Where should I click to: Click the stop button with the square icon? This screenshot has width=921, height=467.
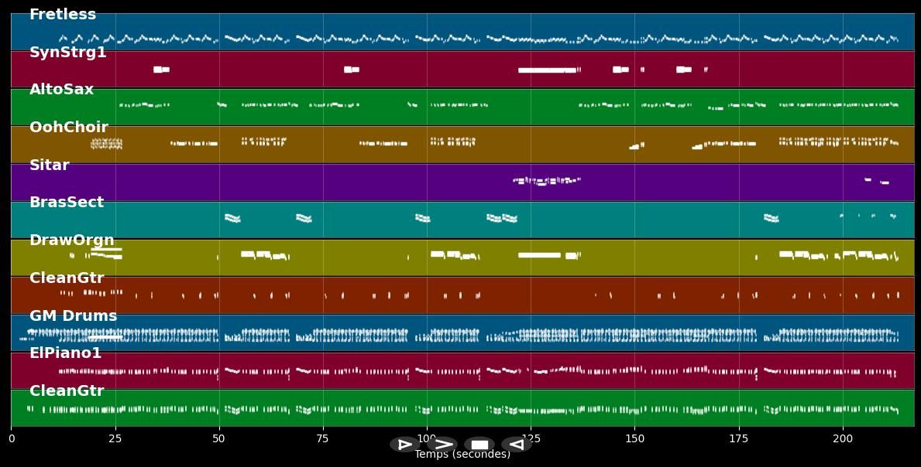point(479,445)
